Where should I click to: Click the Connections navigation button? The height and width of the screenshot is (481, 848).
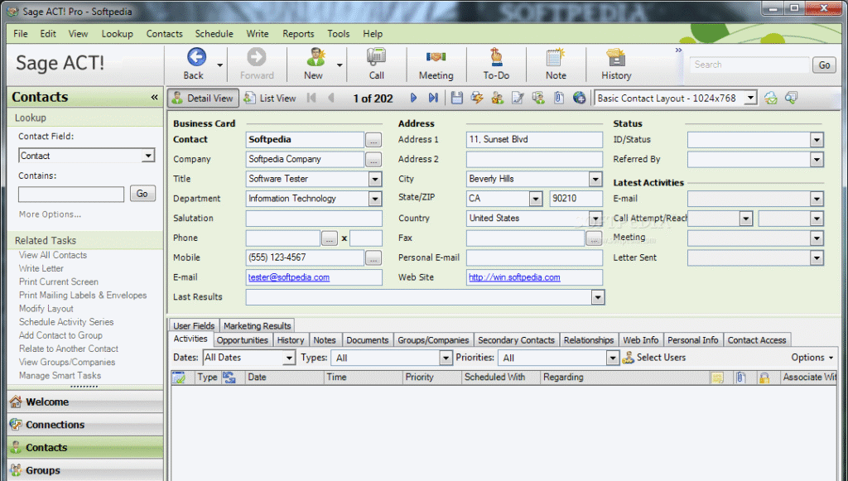pos(85,425)
